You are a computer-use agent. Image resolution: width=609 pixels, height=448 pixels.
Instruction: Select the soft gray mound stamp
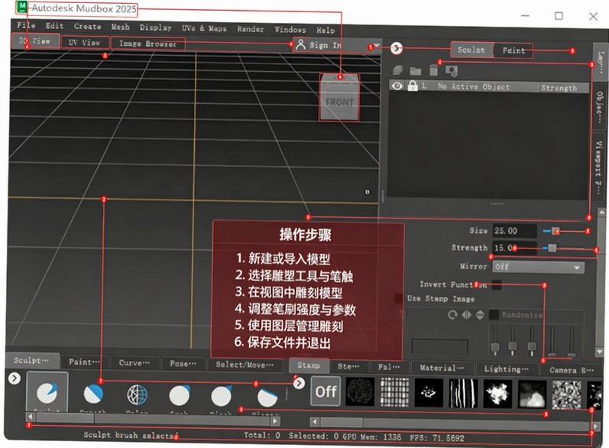[532, 394]
